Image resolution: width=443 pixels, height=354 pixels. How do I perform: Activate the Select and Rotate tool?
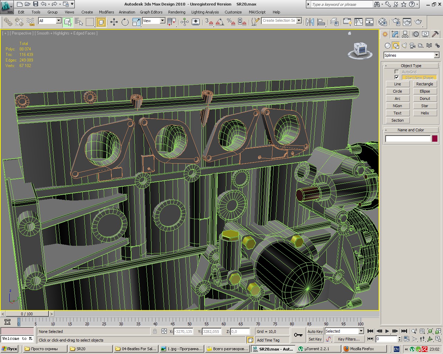[x=125, y=22]
